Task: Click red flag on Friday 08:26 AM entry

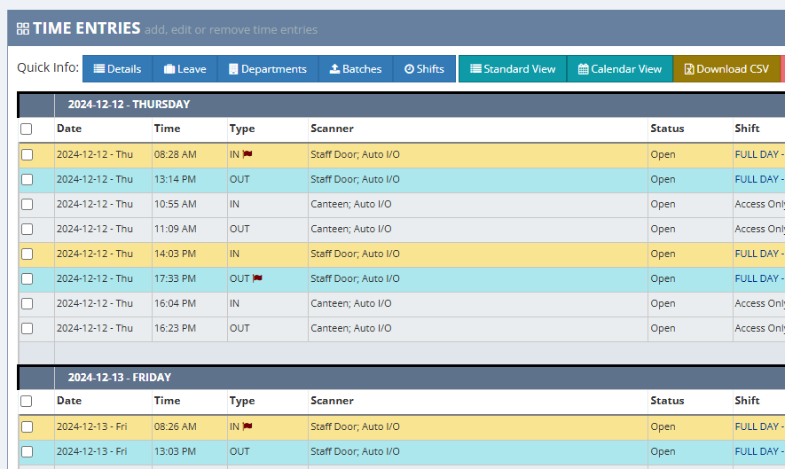Action: [x=248, y=426]
